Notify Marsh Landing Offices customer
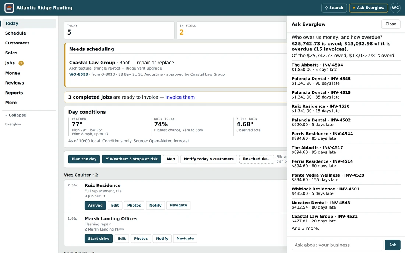This screenshot has width=405, height=253. [162, 239]
